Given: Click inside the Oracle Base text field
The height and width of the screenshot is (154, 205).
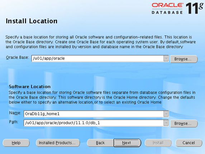Looking at the screenshot, I should point(97,58).
